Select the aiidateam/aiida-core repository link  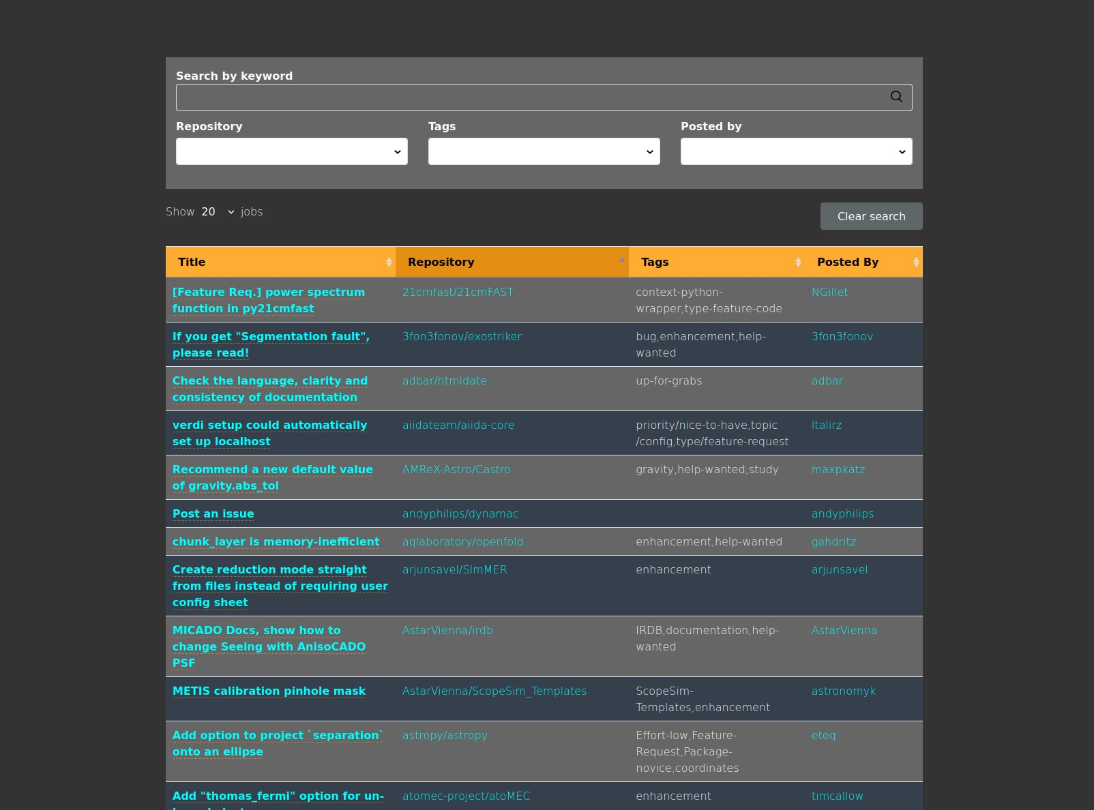coord(458,425)
